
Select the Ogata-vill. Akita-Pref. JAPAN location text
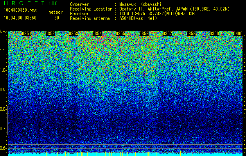[174, 9]
